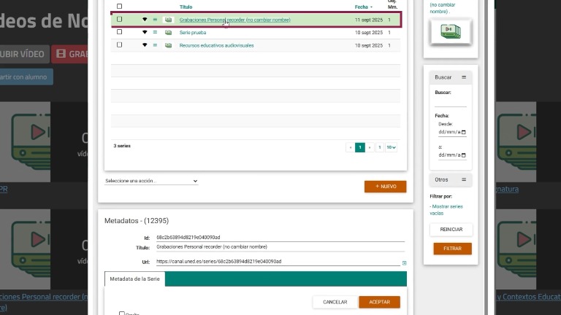This screenshot has width=561, height=315.
Task: Check the Grabaciones Personal recorder row checkbox
Action: coord(120,19)
